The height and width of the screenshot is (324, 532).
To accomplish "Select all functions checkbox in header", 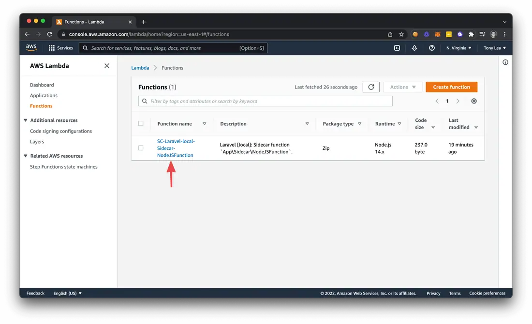I will pos(141,123).
